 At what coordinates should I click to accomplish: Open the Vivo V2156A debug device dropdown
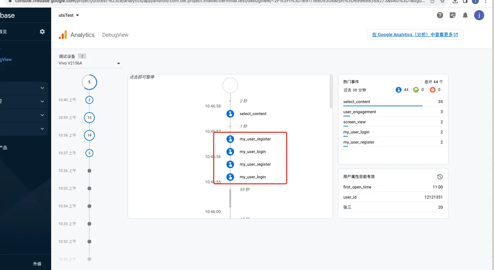pyautogui.click(x=89, y=63)
